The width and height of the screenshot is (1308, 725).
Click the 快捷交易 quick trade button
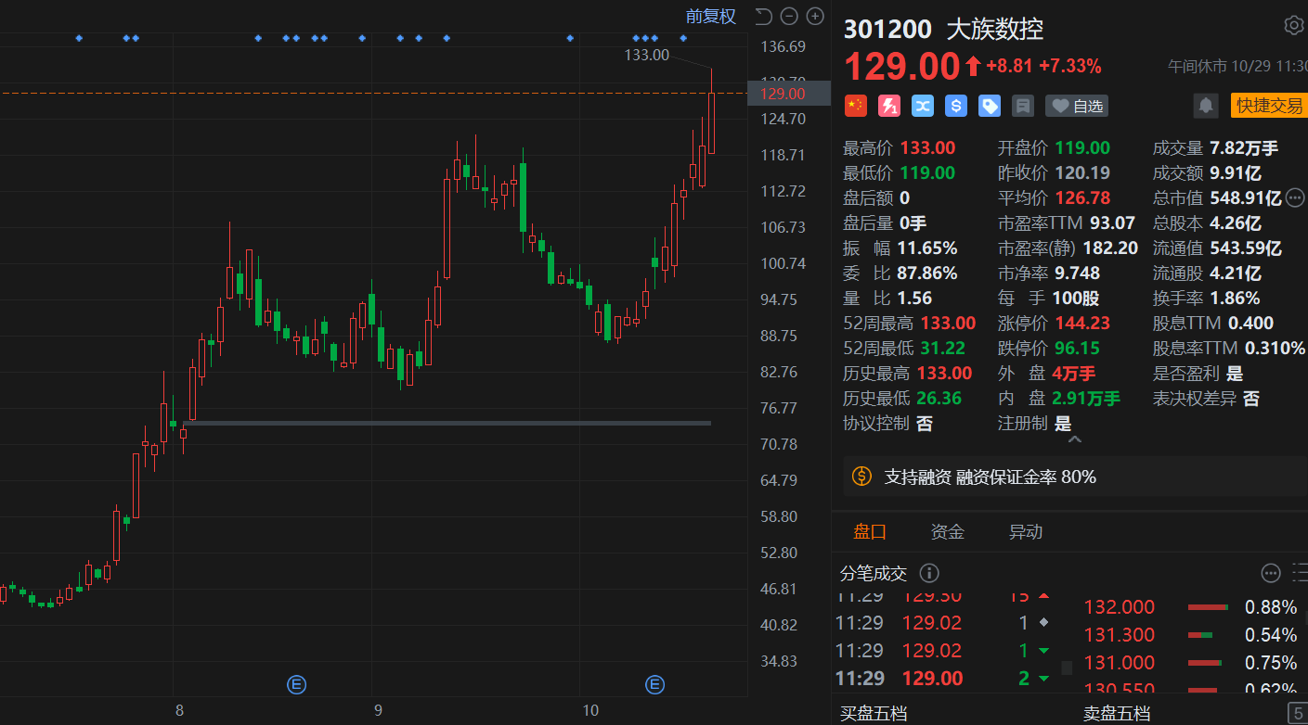click(x=1268, y=105)
